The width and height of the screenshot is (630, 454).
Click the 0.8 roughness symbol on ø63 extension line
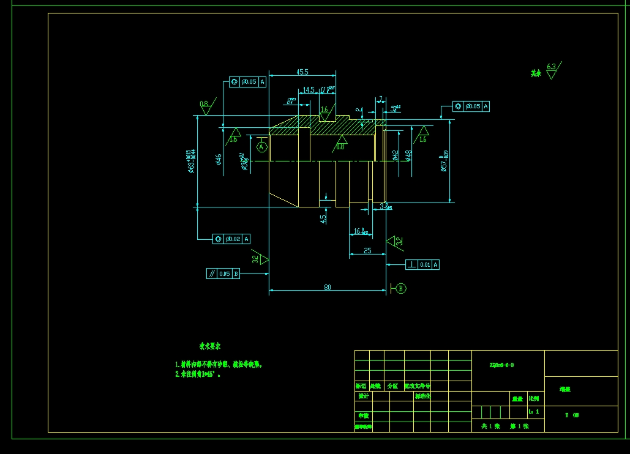click(208, 106)
